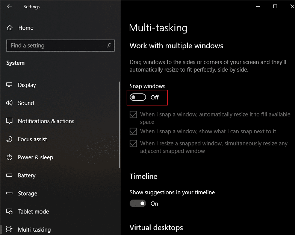Turn on the Snap windows toggle
295x235 pixels.
(138, 98)
